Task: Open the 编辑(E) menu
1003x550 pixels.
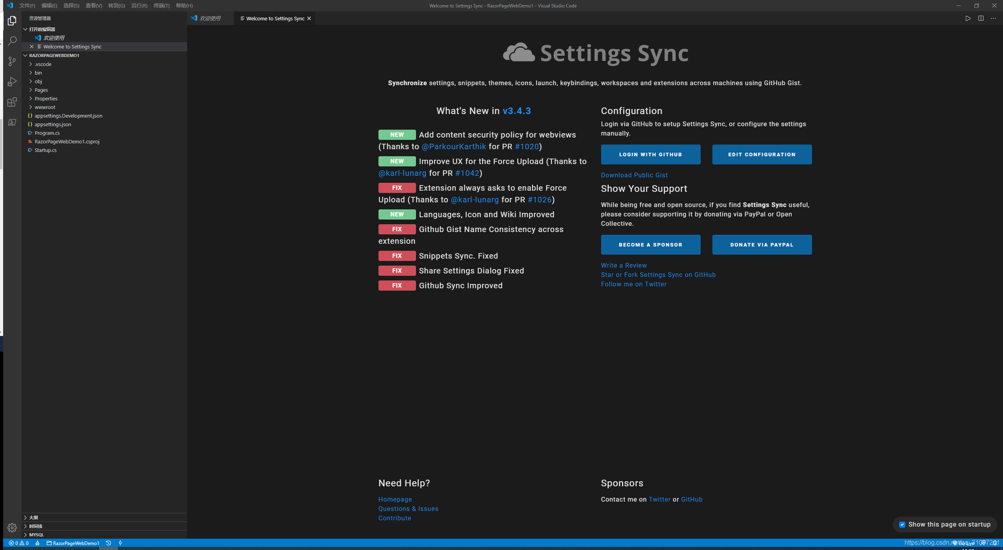Action: pyautogui.click(x=49, y=5)
